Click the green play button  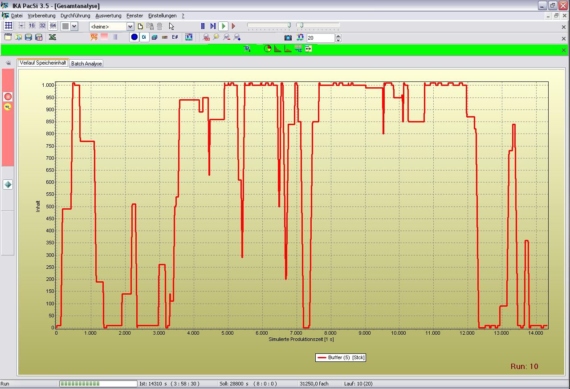click(x=224, y=26)
